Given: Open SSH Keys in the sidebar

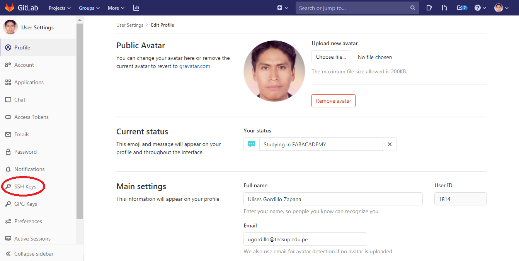Looking at the screenshot, I should pos(25,186).
